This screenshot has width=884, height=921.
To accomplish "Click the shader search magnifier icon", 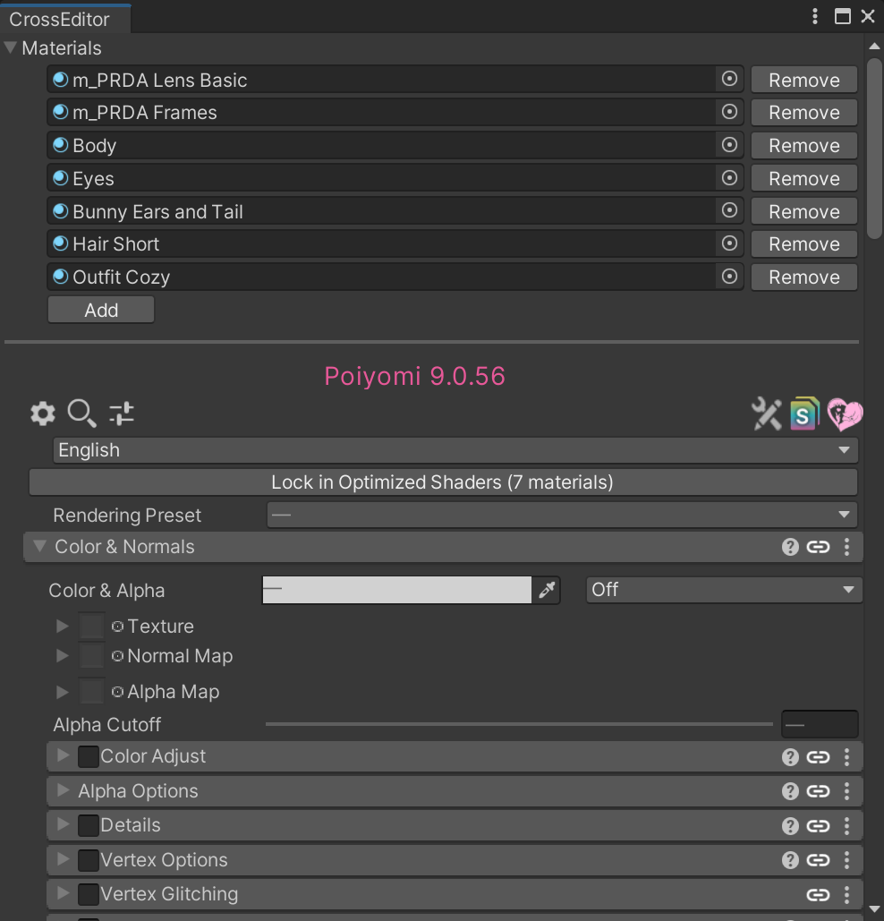I will pos(81,414).
